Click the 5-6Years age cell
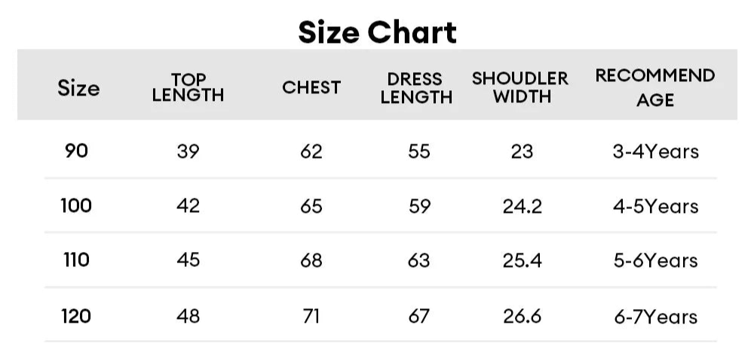 (655, 260)
